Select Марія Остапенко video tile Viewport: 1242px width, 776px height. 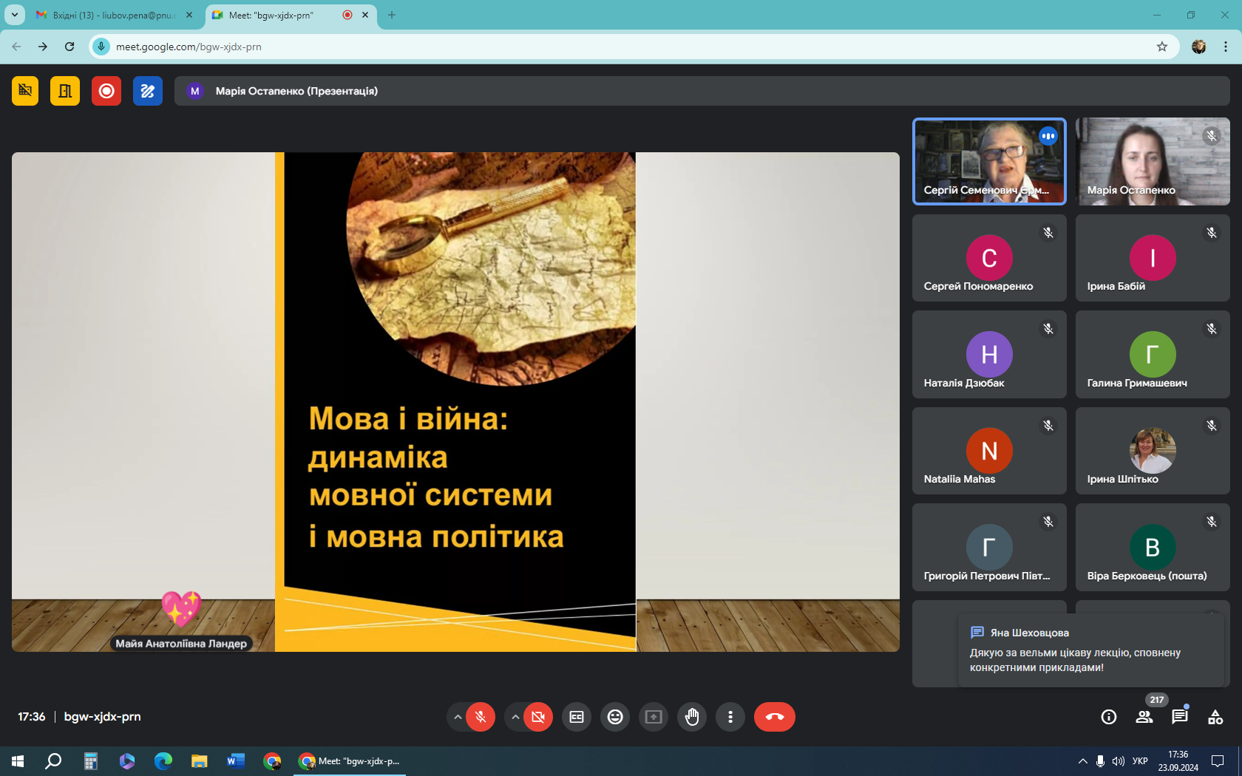coord(1152,161)
